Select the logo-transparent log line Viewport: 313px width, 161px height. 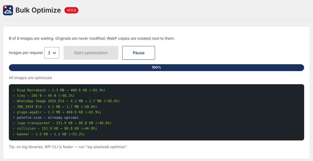click(x=62, y=123)
